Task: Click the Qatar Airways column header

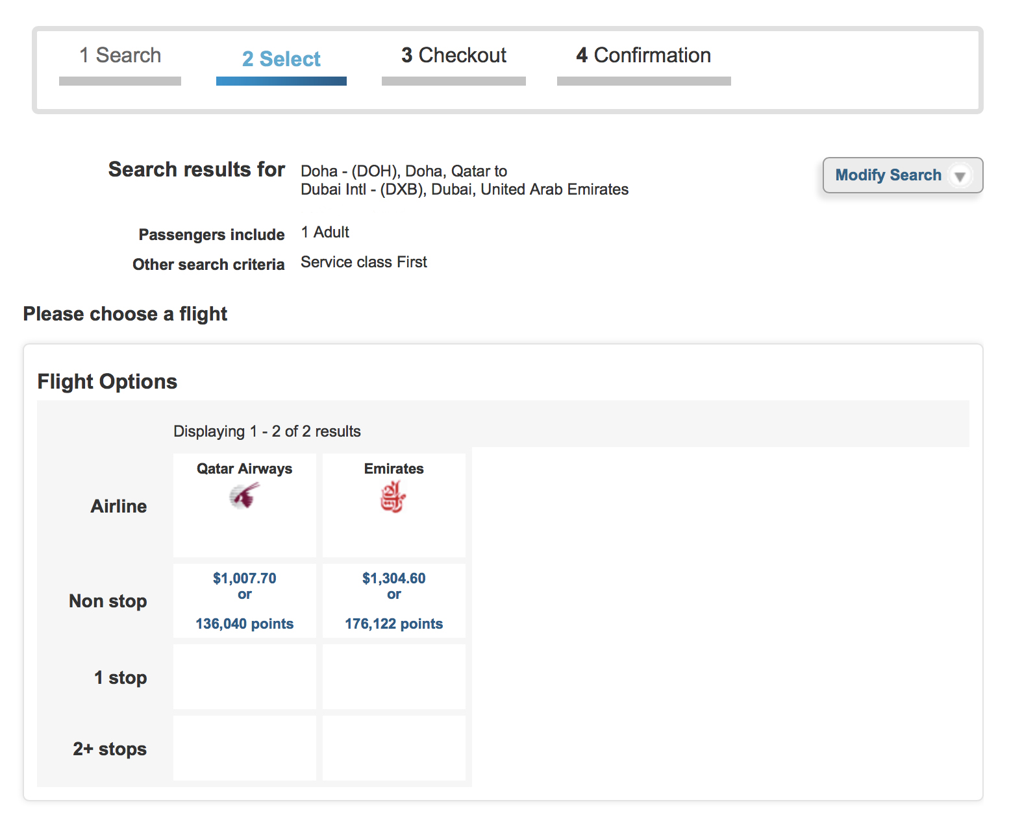Action: [245, 468]
